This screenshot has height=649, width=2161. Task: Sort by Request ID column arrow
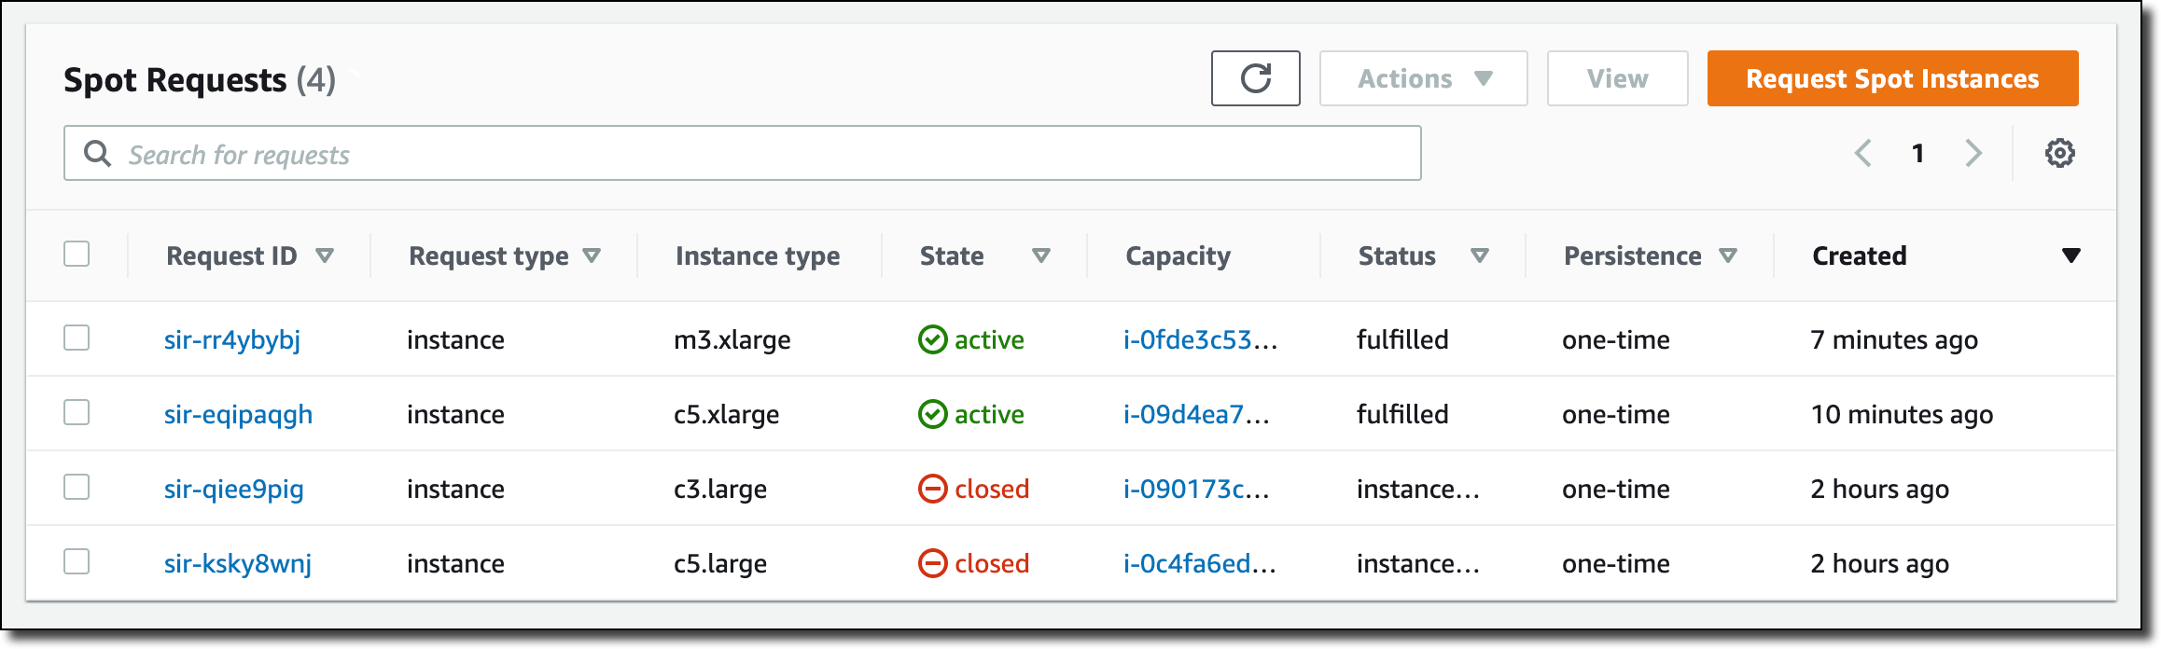[x=325, y=255]
